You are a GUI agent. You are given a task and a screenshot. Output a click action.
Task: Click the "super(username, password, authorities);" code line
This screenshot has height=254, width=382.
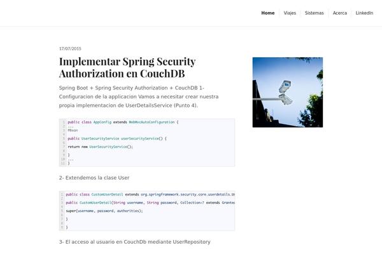104,211
